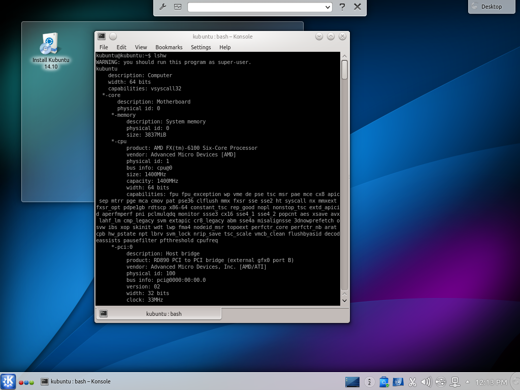This screenshot has height=390, width=520.
Task: Select the 'kubuntu : bash' tab
Action: (158, 313)
